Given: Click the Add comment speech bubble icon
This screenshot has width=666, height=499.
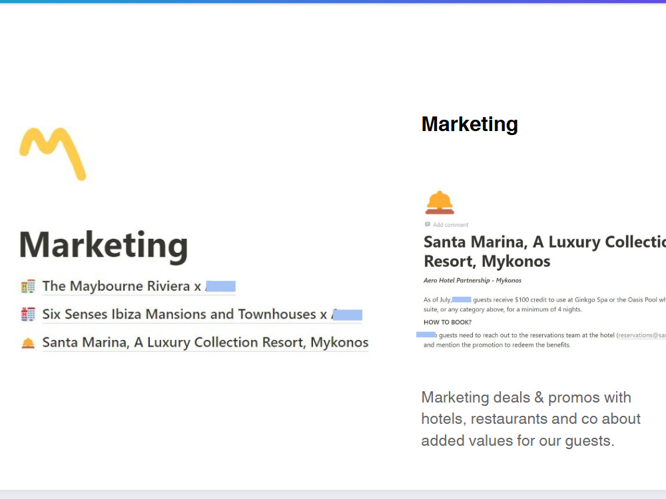Looking at the screenshot, I should pyautogui.click(x=428, y=224).
